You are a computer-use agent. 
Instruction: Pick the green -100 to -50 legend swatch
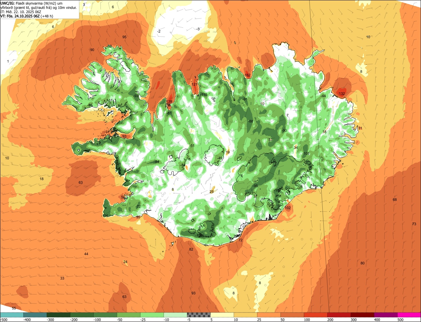coord(105,315)
